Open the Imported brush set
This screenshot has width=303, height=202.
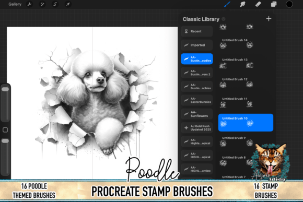click(x=197, y=45)
